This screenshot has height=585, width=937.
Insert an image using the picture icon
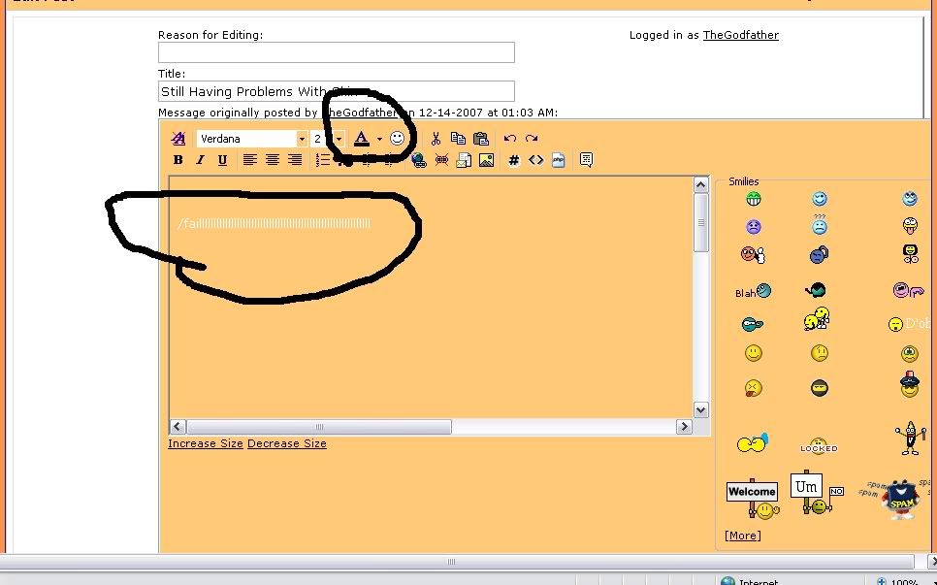(x=486, y=160)
